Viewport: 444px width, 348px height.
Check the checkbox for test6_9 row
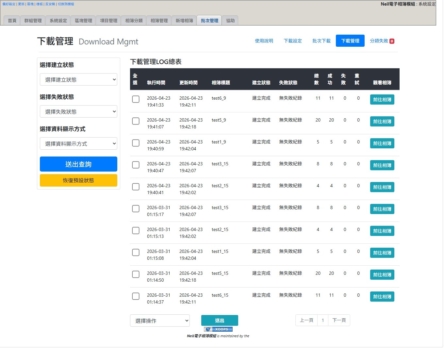tap(136, 99)
